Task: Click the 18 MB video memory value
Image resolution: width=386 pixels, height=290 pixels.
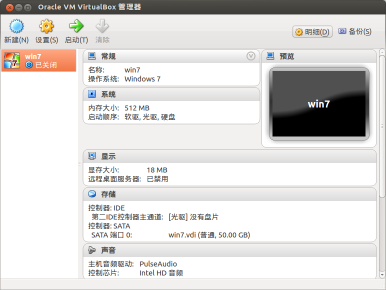Action: [x=157, y=170]
